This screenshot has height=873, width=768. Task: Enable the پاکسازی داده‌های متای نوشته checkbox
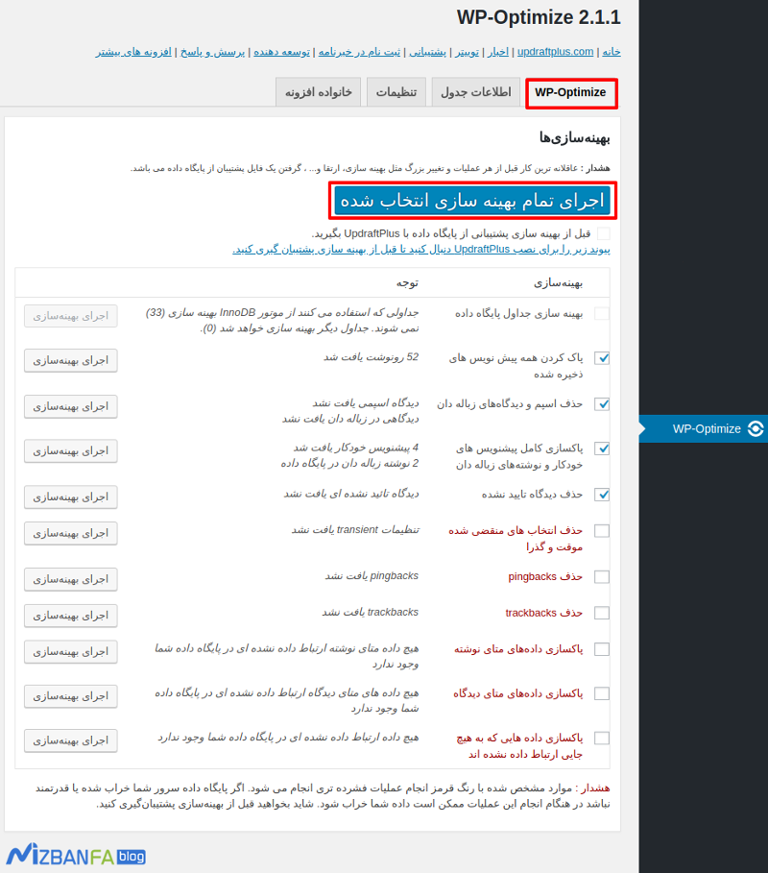click(602, 649)
